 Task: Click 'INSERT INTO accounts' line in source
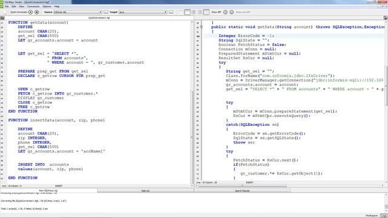coord(43,165)
